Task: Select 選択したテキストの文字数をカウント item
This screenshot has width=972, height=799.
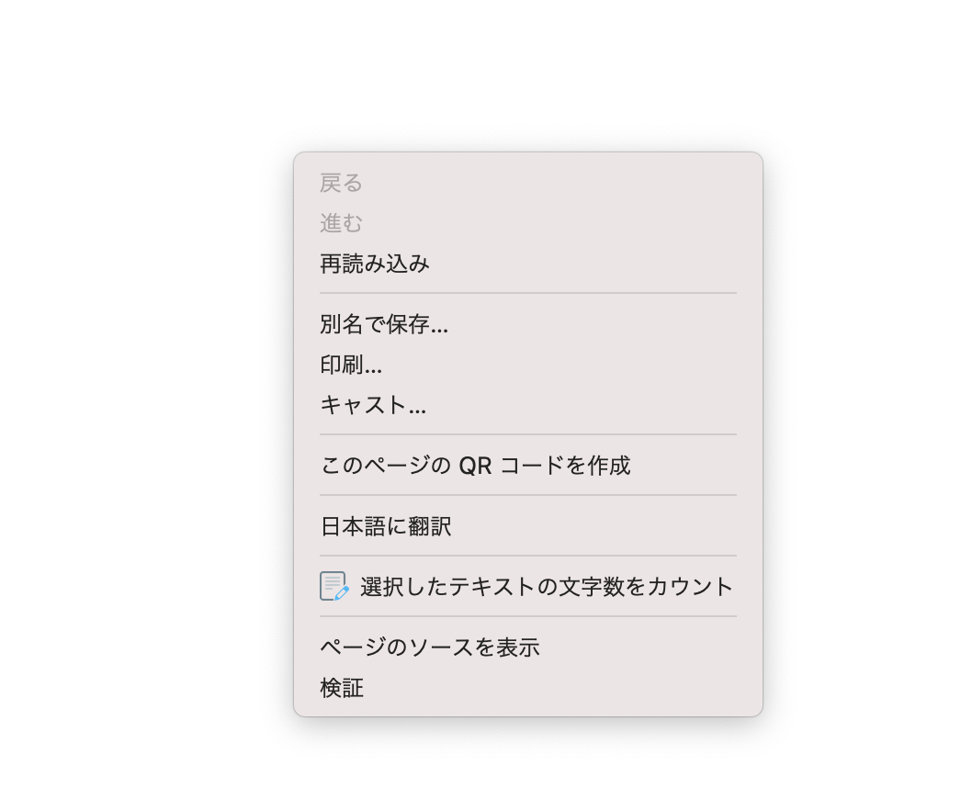Action: tap(547, 587)
